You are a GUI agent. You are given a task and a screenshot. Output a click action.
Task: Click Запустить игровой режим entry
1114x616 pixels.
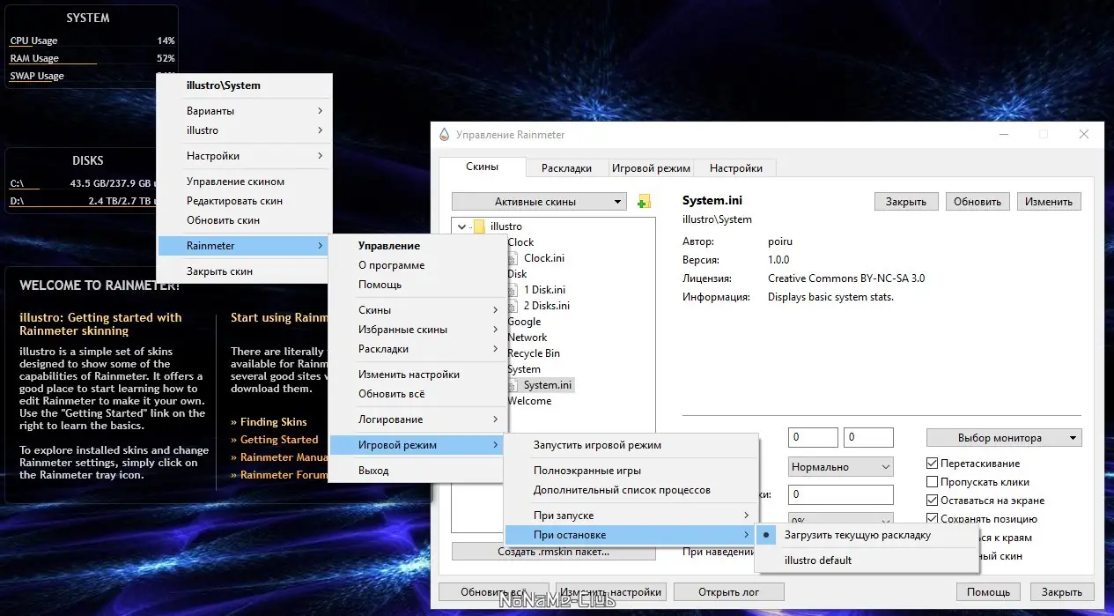tap(631, 445)
